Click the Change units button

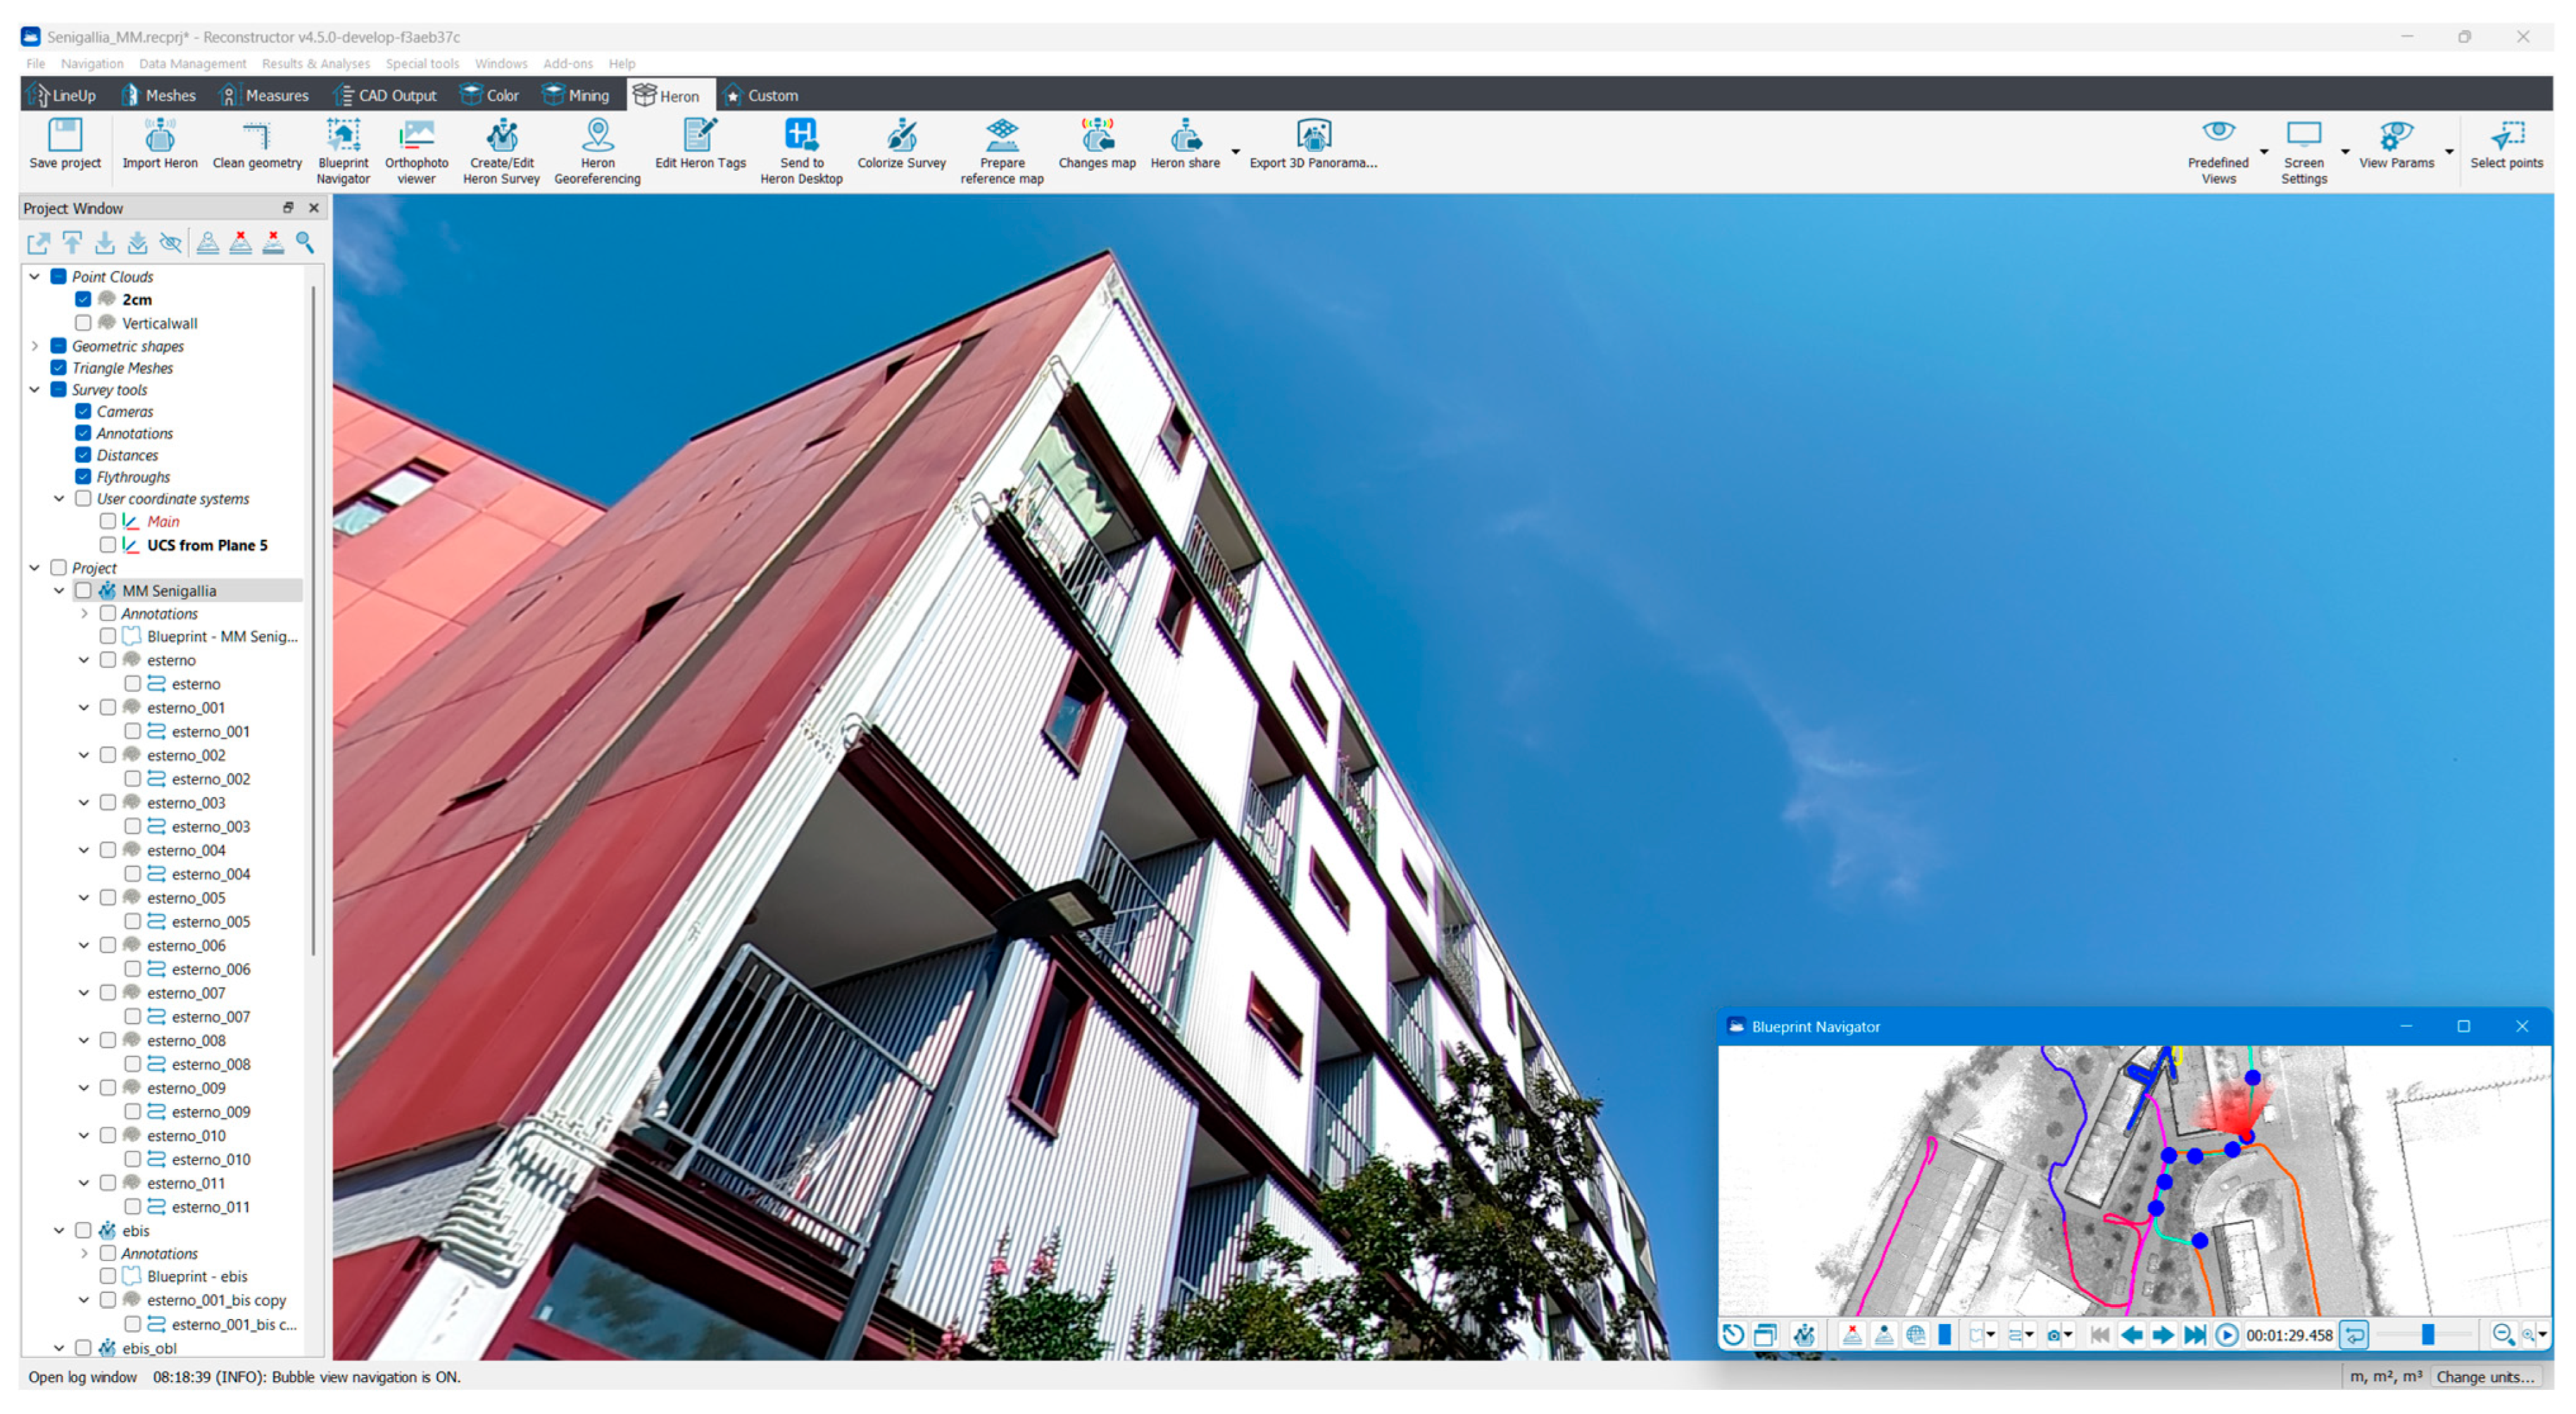point(2485,1377)
